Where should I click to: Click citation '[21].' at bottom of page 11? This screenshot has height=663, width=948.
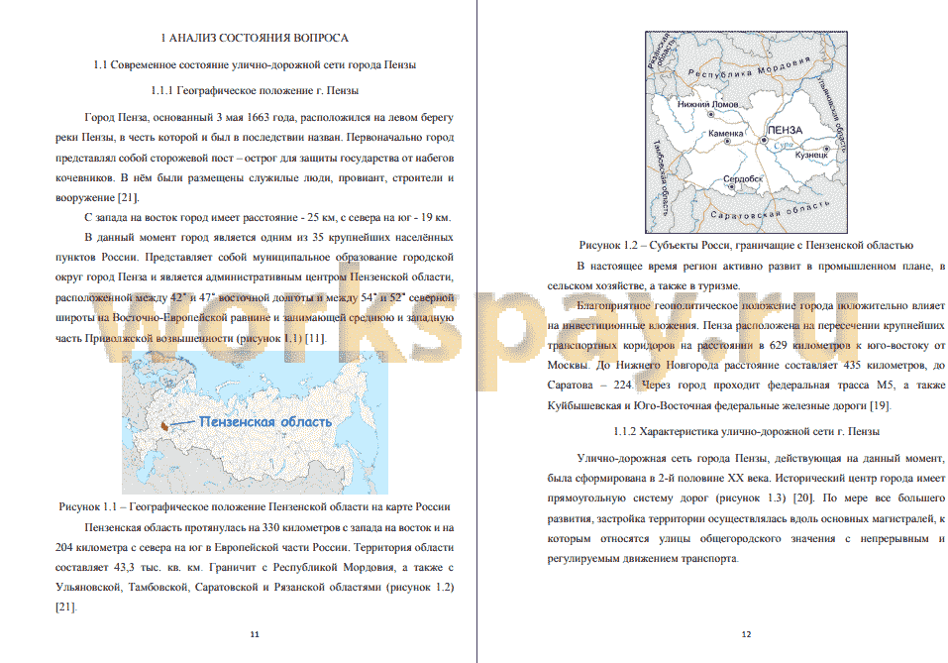tap(66, 607)
